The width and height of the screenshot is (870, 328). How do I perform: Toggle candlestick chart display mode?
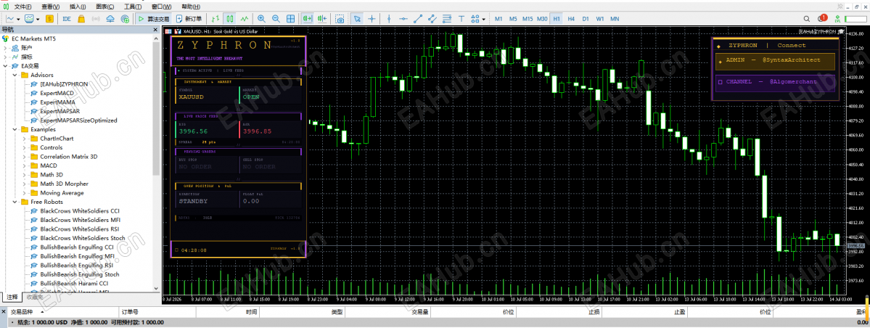pos(230,18)
